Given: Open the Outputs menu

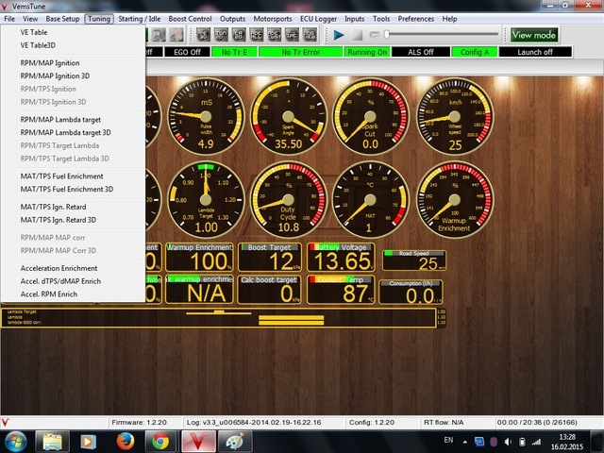Looking at the screenshot, I should (x=232, y=19).
